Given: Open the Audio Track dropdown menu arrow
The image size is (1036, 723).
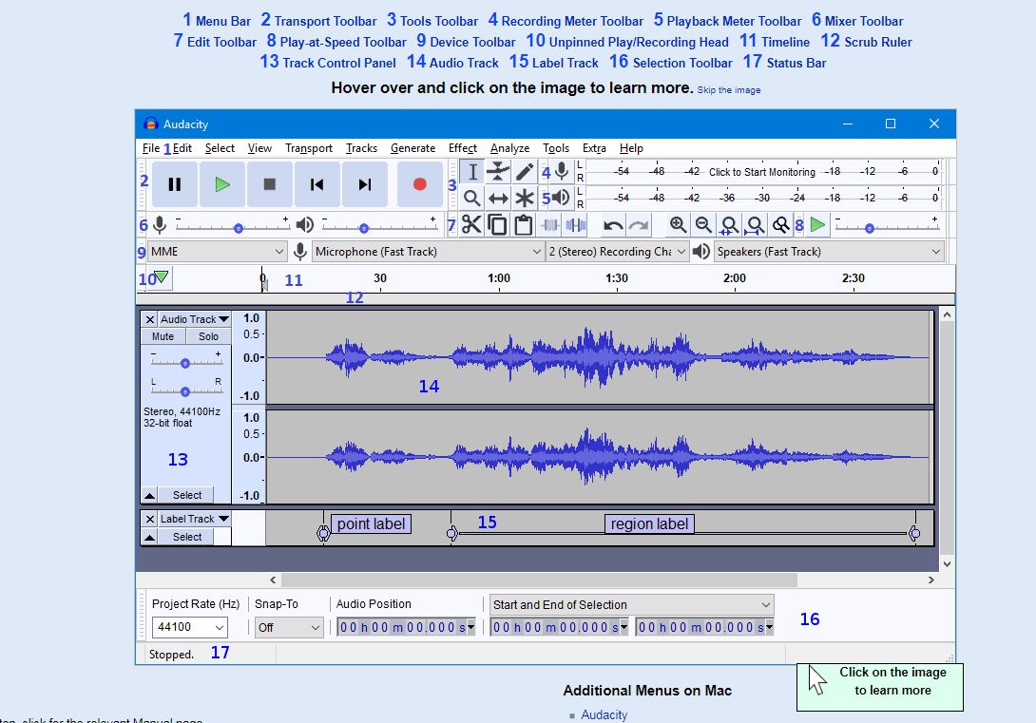Looking at the screenshot, I should pyautogui.click(x=223, y=318).
